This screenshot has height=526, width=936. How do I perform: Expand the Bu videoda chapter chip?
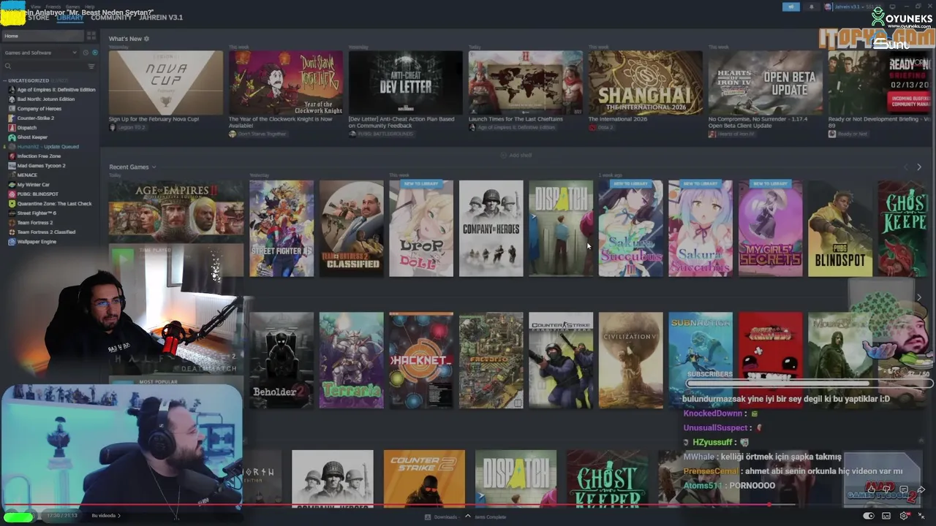click(106, 516)
